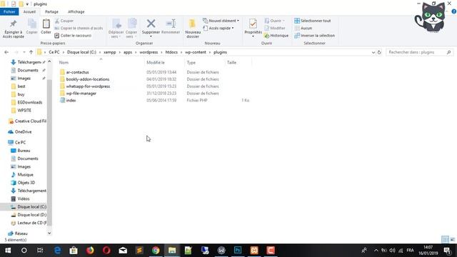The image size is (457, 257).
Task: Refresh the folder view
Action: click(x=379, y=52)
